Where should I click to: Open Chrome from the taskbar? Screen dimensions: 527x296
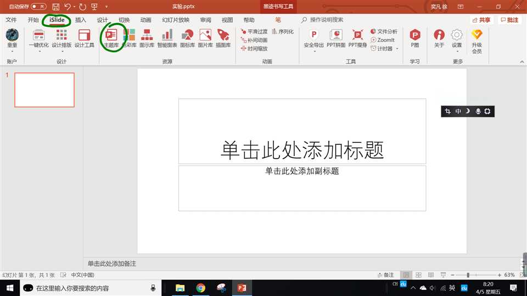[x=201, y=288]
